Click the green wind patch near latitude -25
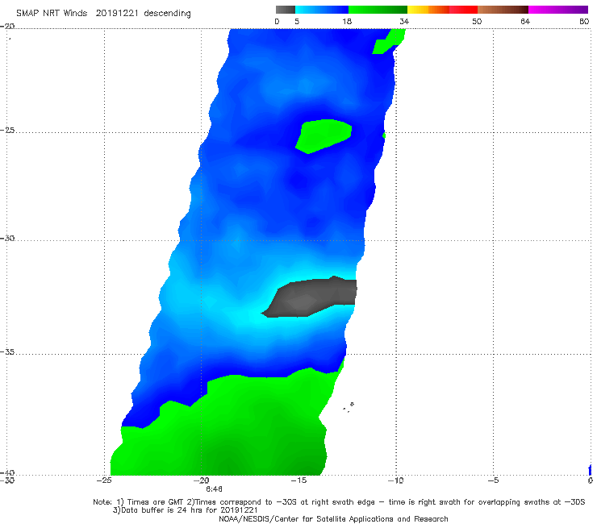 [324, 136]
